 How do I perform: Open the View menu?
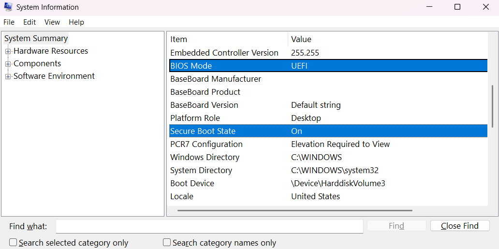tap(52, 22)
